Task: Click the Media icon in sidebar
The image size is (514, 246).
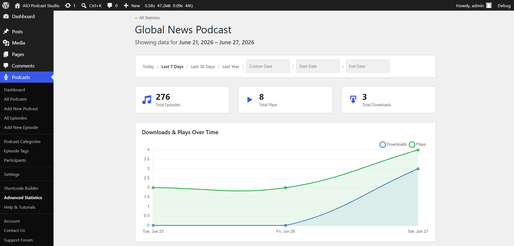Action: (6, 43)
